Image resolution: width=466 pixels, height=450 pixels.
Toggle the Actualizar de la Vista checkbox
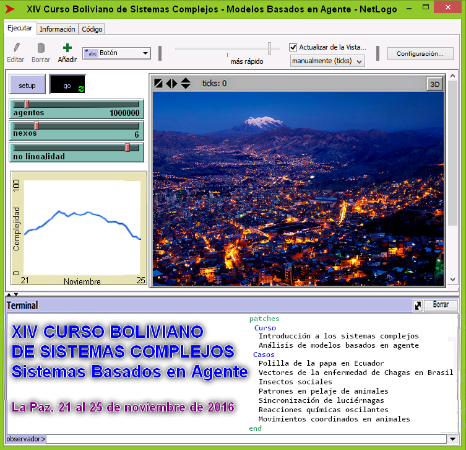pyautogui.click(x=293, y=47)
